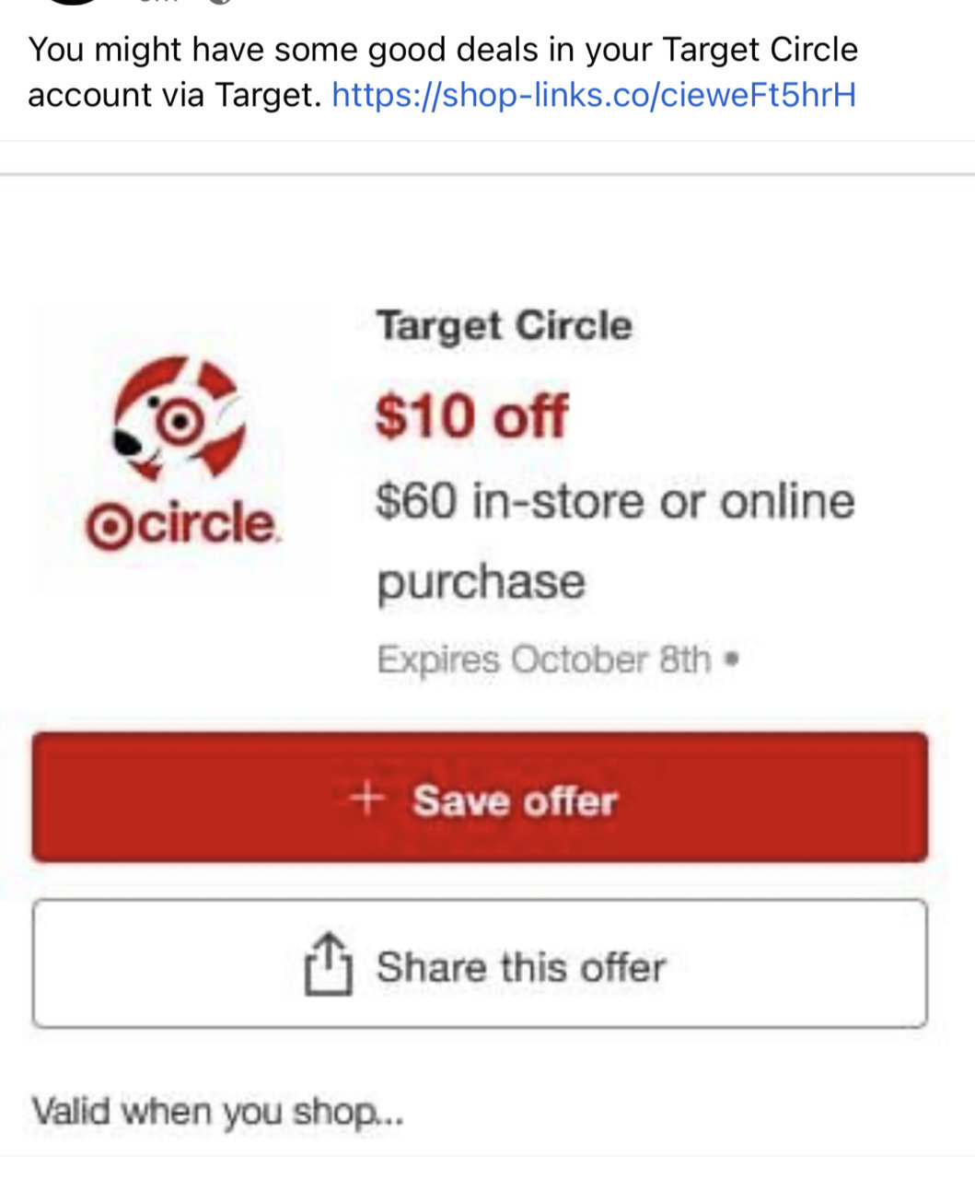Tap the partial profile avatar at top
Image resolution: width=975 pixels, height=1179 pixels.
click(x=72, y=3)
